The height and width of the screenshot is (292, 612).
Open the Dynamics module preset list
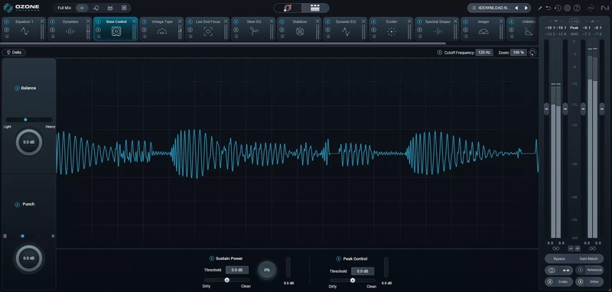pos(52,36)
